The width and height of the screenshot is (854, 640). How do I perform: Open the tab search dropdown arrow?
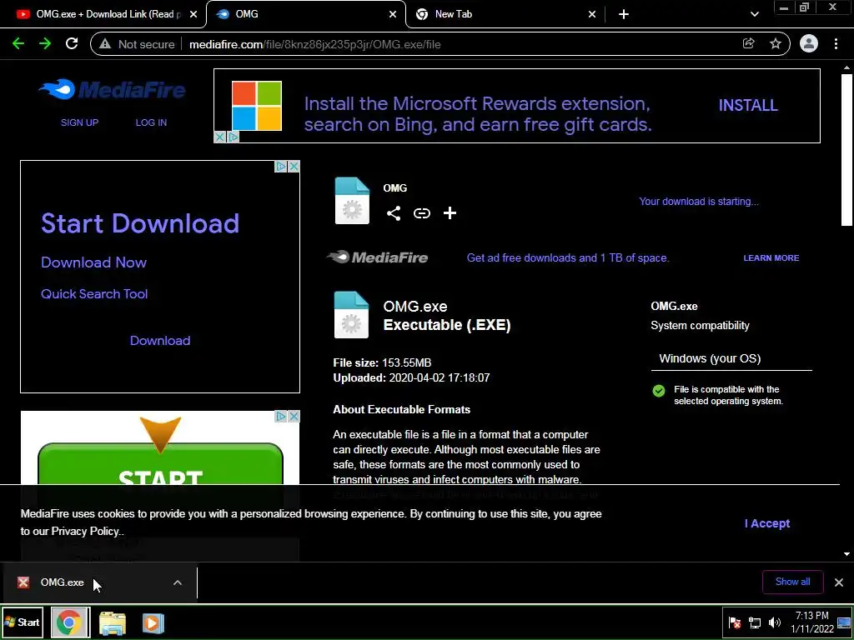pos(754,14)
